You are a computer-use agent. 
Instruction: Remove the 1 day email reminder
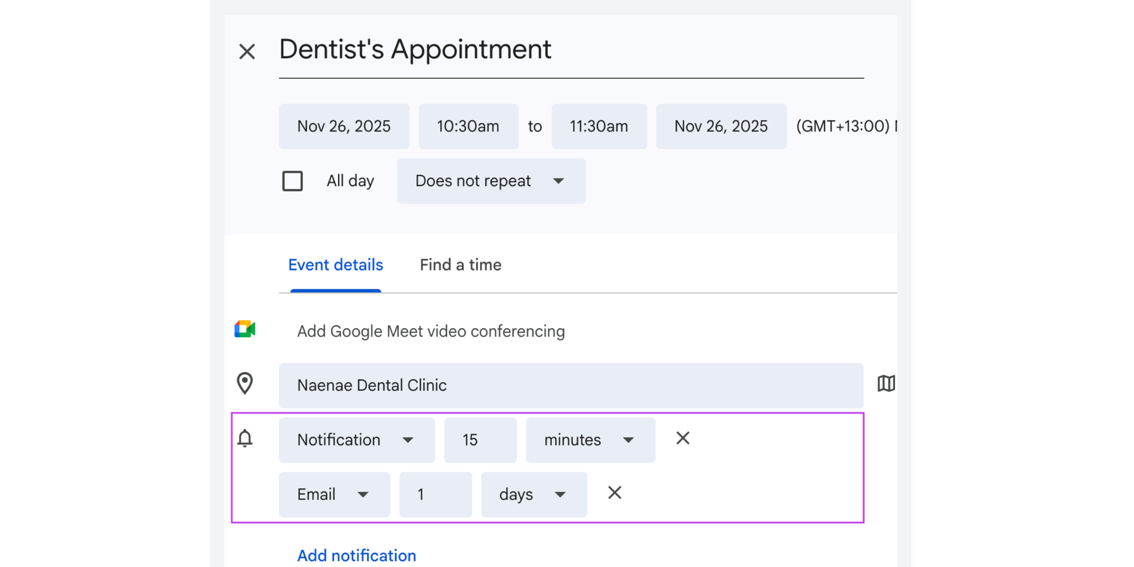(614, 493)
